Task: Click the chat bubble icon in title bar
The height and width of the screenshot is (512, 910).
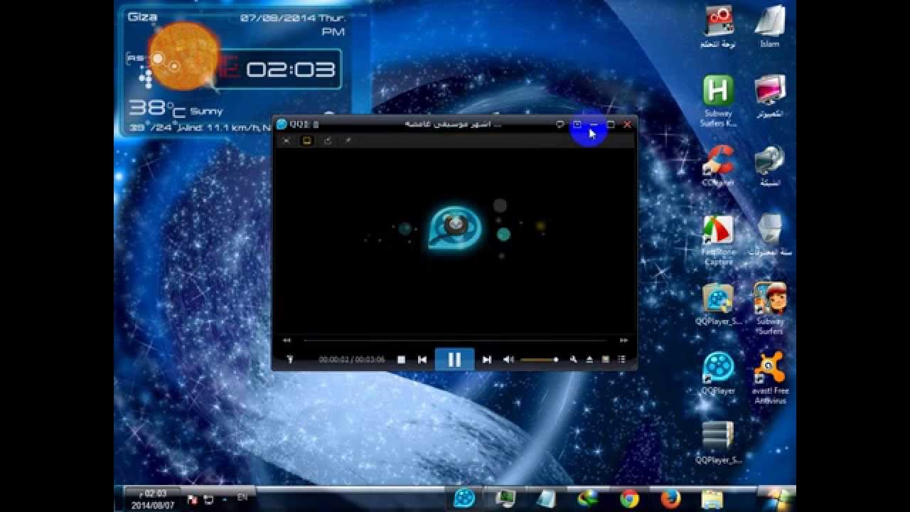Action: pyautogui.click(x=560, y=124)
